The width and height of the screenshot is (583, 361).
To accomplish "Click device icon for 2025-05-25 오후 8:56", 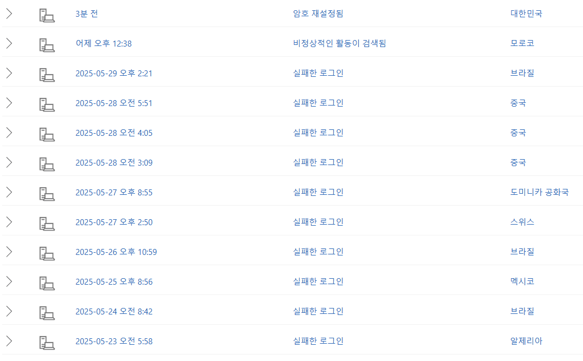I will pyautogui.click(x=47, y=283).
